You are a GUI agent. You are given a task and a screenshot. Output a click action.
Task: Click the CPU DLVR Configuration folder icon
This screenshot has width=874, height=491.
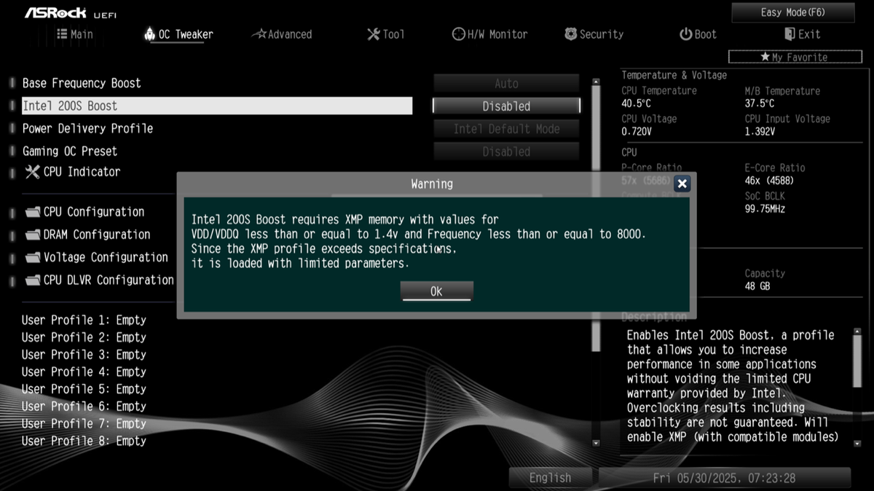pyautogui.click(x=33, y=280)
